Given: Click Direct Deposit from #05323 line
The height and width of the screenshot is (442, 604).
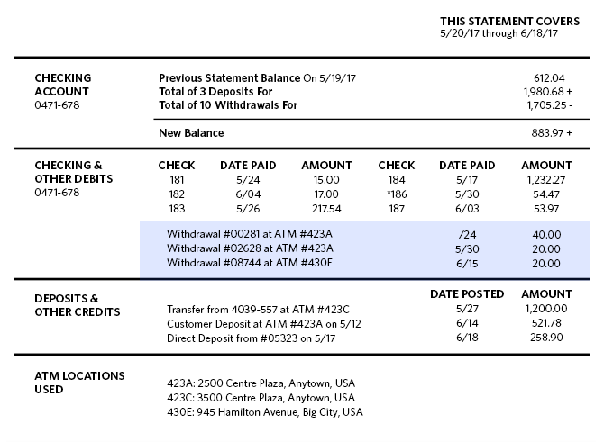Looking at the screenshot, I should click(x=251, y=338).
